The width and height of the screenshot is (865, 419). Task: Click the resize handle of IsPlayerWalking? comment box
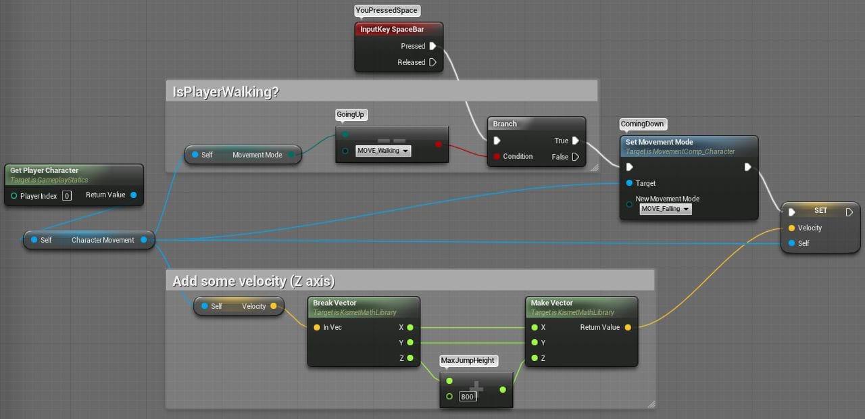pyautogui.click(x=593, y=167)
